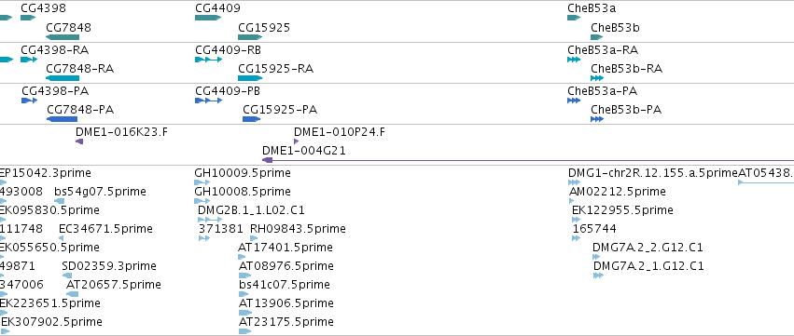This screenshot has width=794, height=336.
Task: Select the CG4409 gene arrow glyph
Action: click(x=208, y=18)
